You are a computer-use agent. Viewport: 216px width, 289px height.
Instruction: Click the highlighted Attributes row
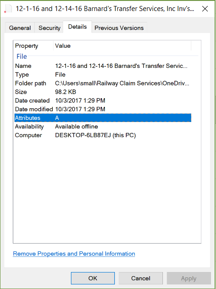point(103,118)
